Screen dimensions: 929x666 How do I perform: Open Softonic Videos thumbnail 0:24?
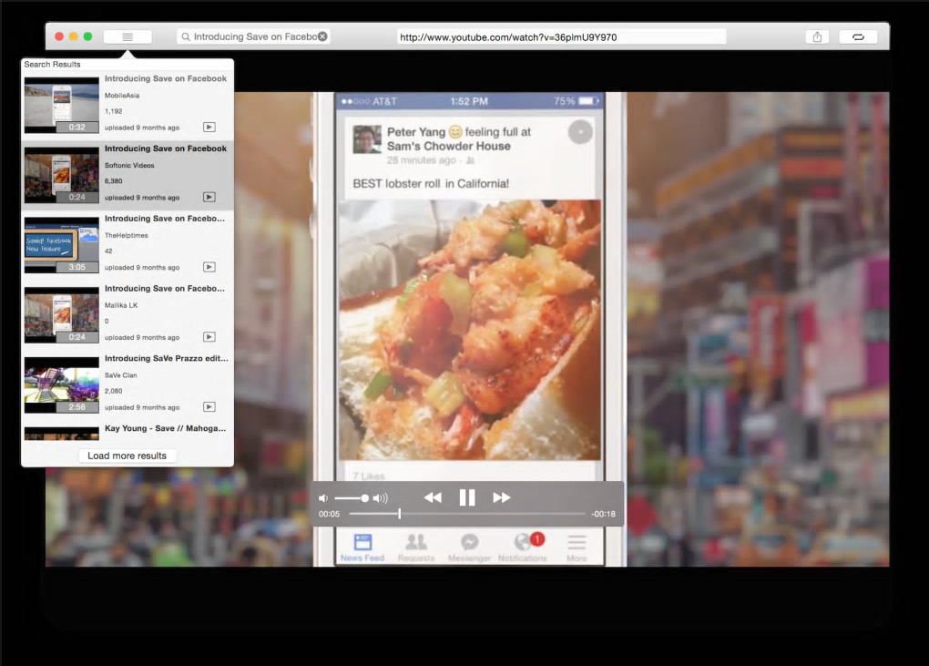(62, 175)
